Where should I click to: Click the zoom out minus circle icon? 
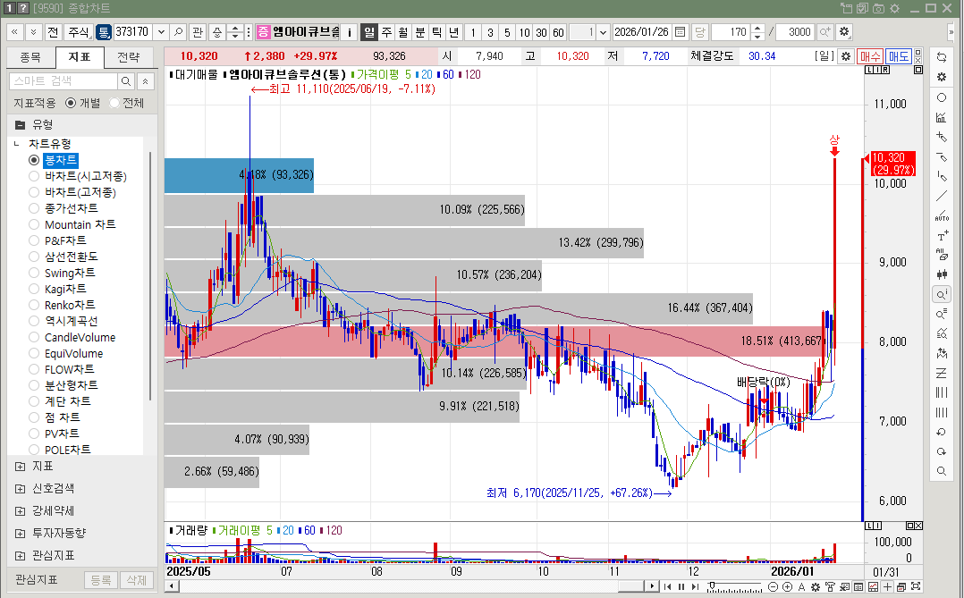[774, 587]
